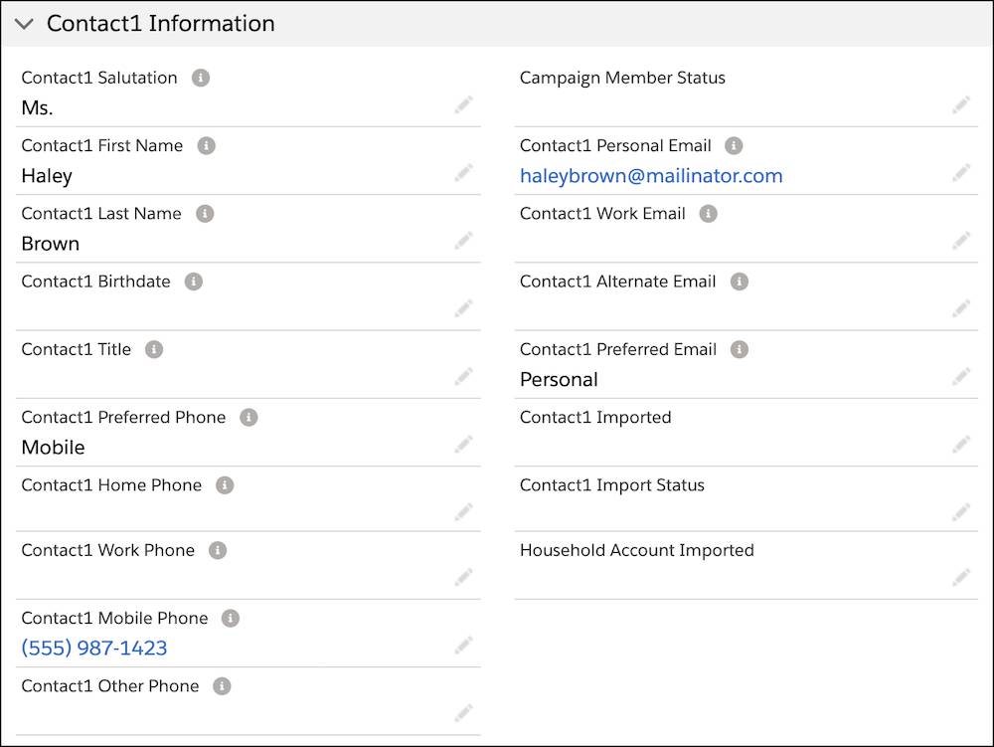Click the Contact1 Home Phone label

(x=111, y=485)
